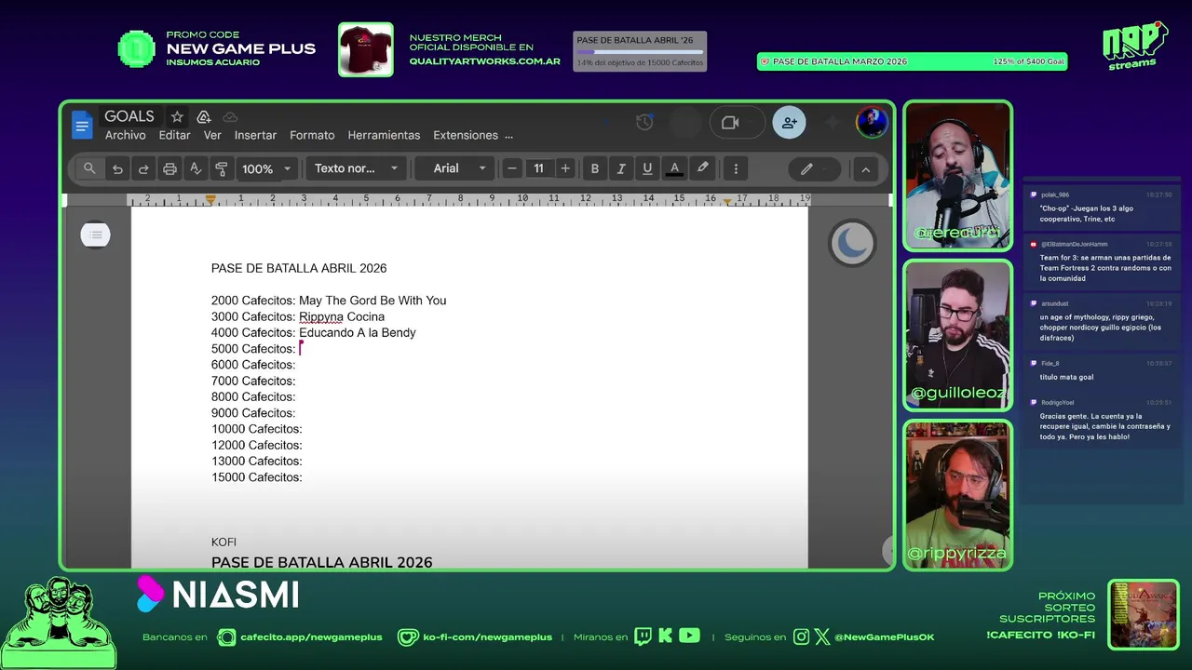This screenshot has width=1192, height=670.
Task: Undo the last edit
Action: (117, 168)
